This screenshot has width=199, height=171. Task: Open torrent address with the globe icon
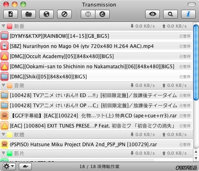click(46, 14)
